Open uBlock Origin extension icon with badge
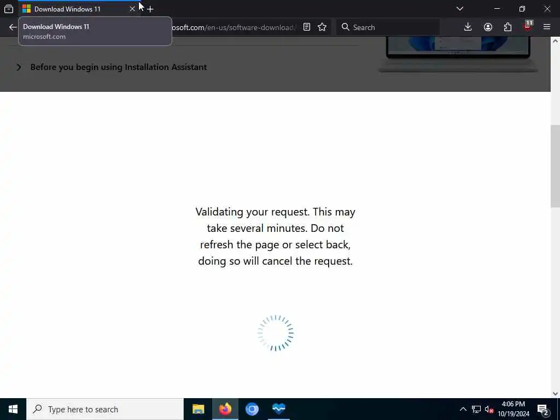Screen dimensions: 560x420 tap(528, 27)
